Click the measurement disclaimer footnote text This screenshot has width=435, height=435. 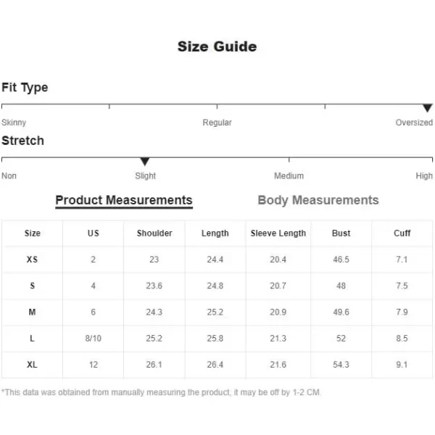click(161, 392)
